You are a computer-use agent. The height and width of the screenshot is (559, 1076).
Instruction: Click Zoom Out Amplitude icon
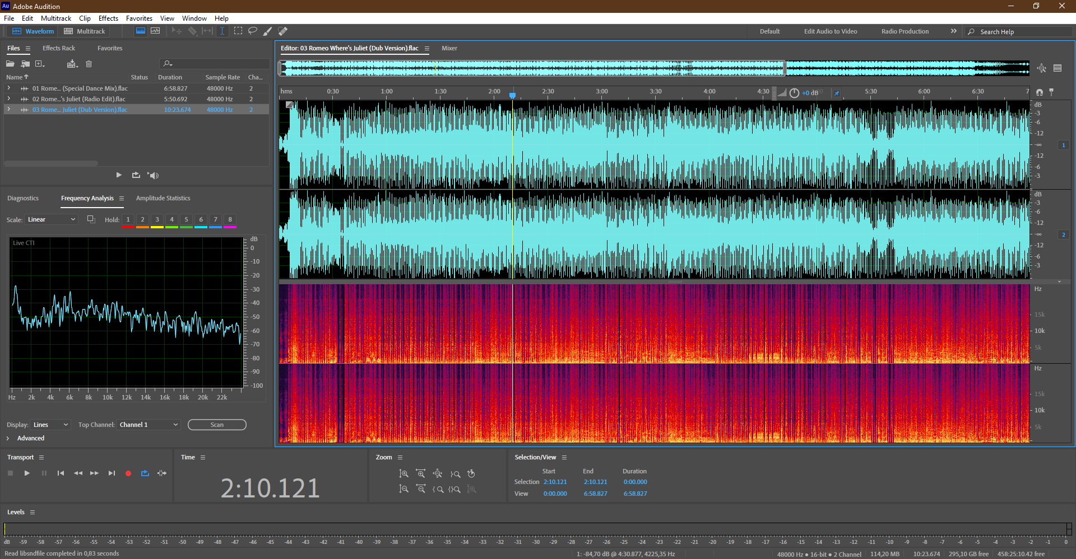[403, 489]
